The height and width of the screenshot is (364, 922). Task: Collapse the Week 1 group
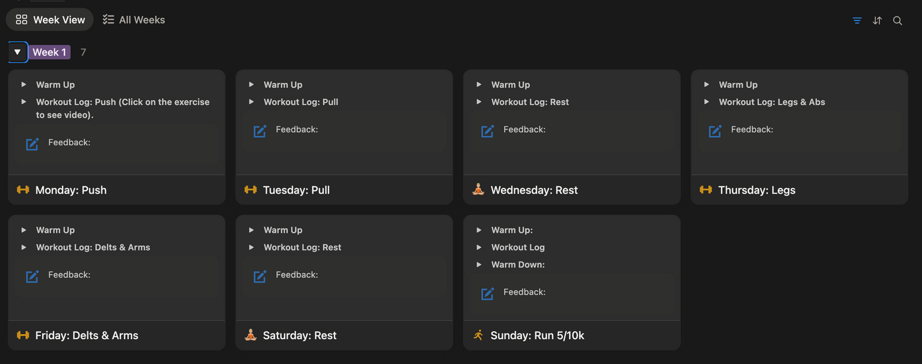pyautogui.click(x=18, y=52)
